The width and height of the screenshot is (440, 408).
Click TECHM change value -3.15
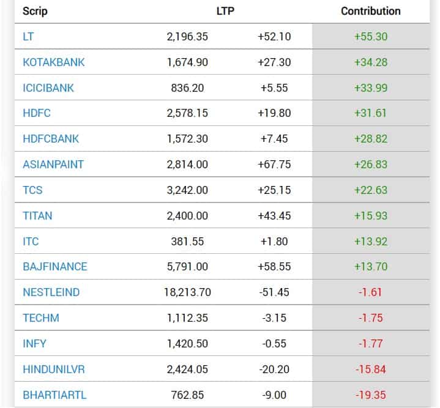(274, 318)
